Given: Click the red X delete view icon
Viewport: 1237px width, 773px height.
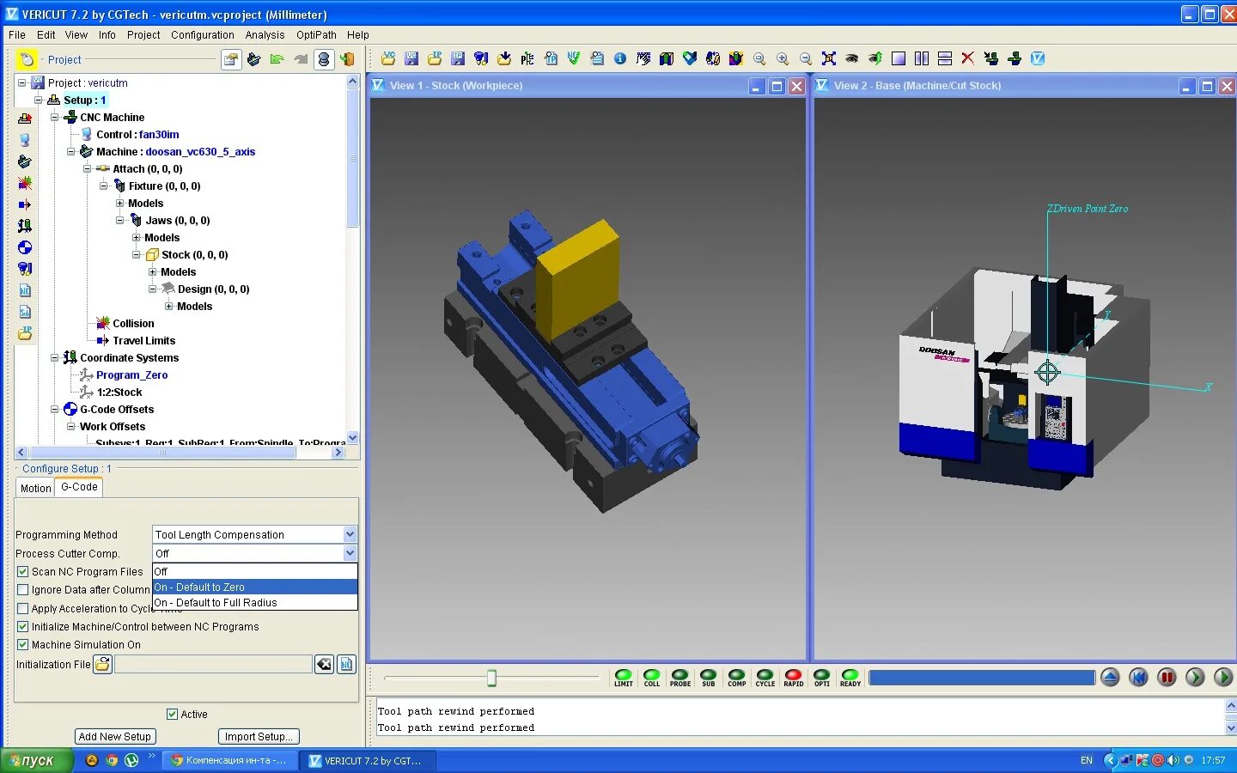Looking at the screenshot, I should pyautogui.click(x=968, y=58).
